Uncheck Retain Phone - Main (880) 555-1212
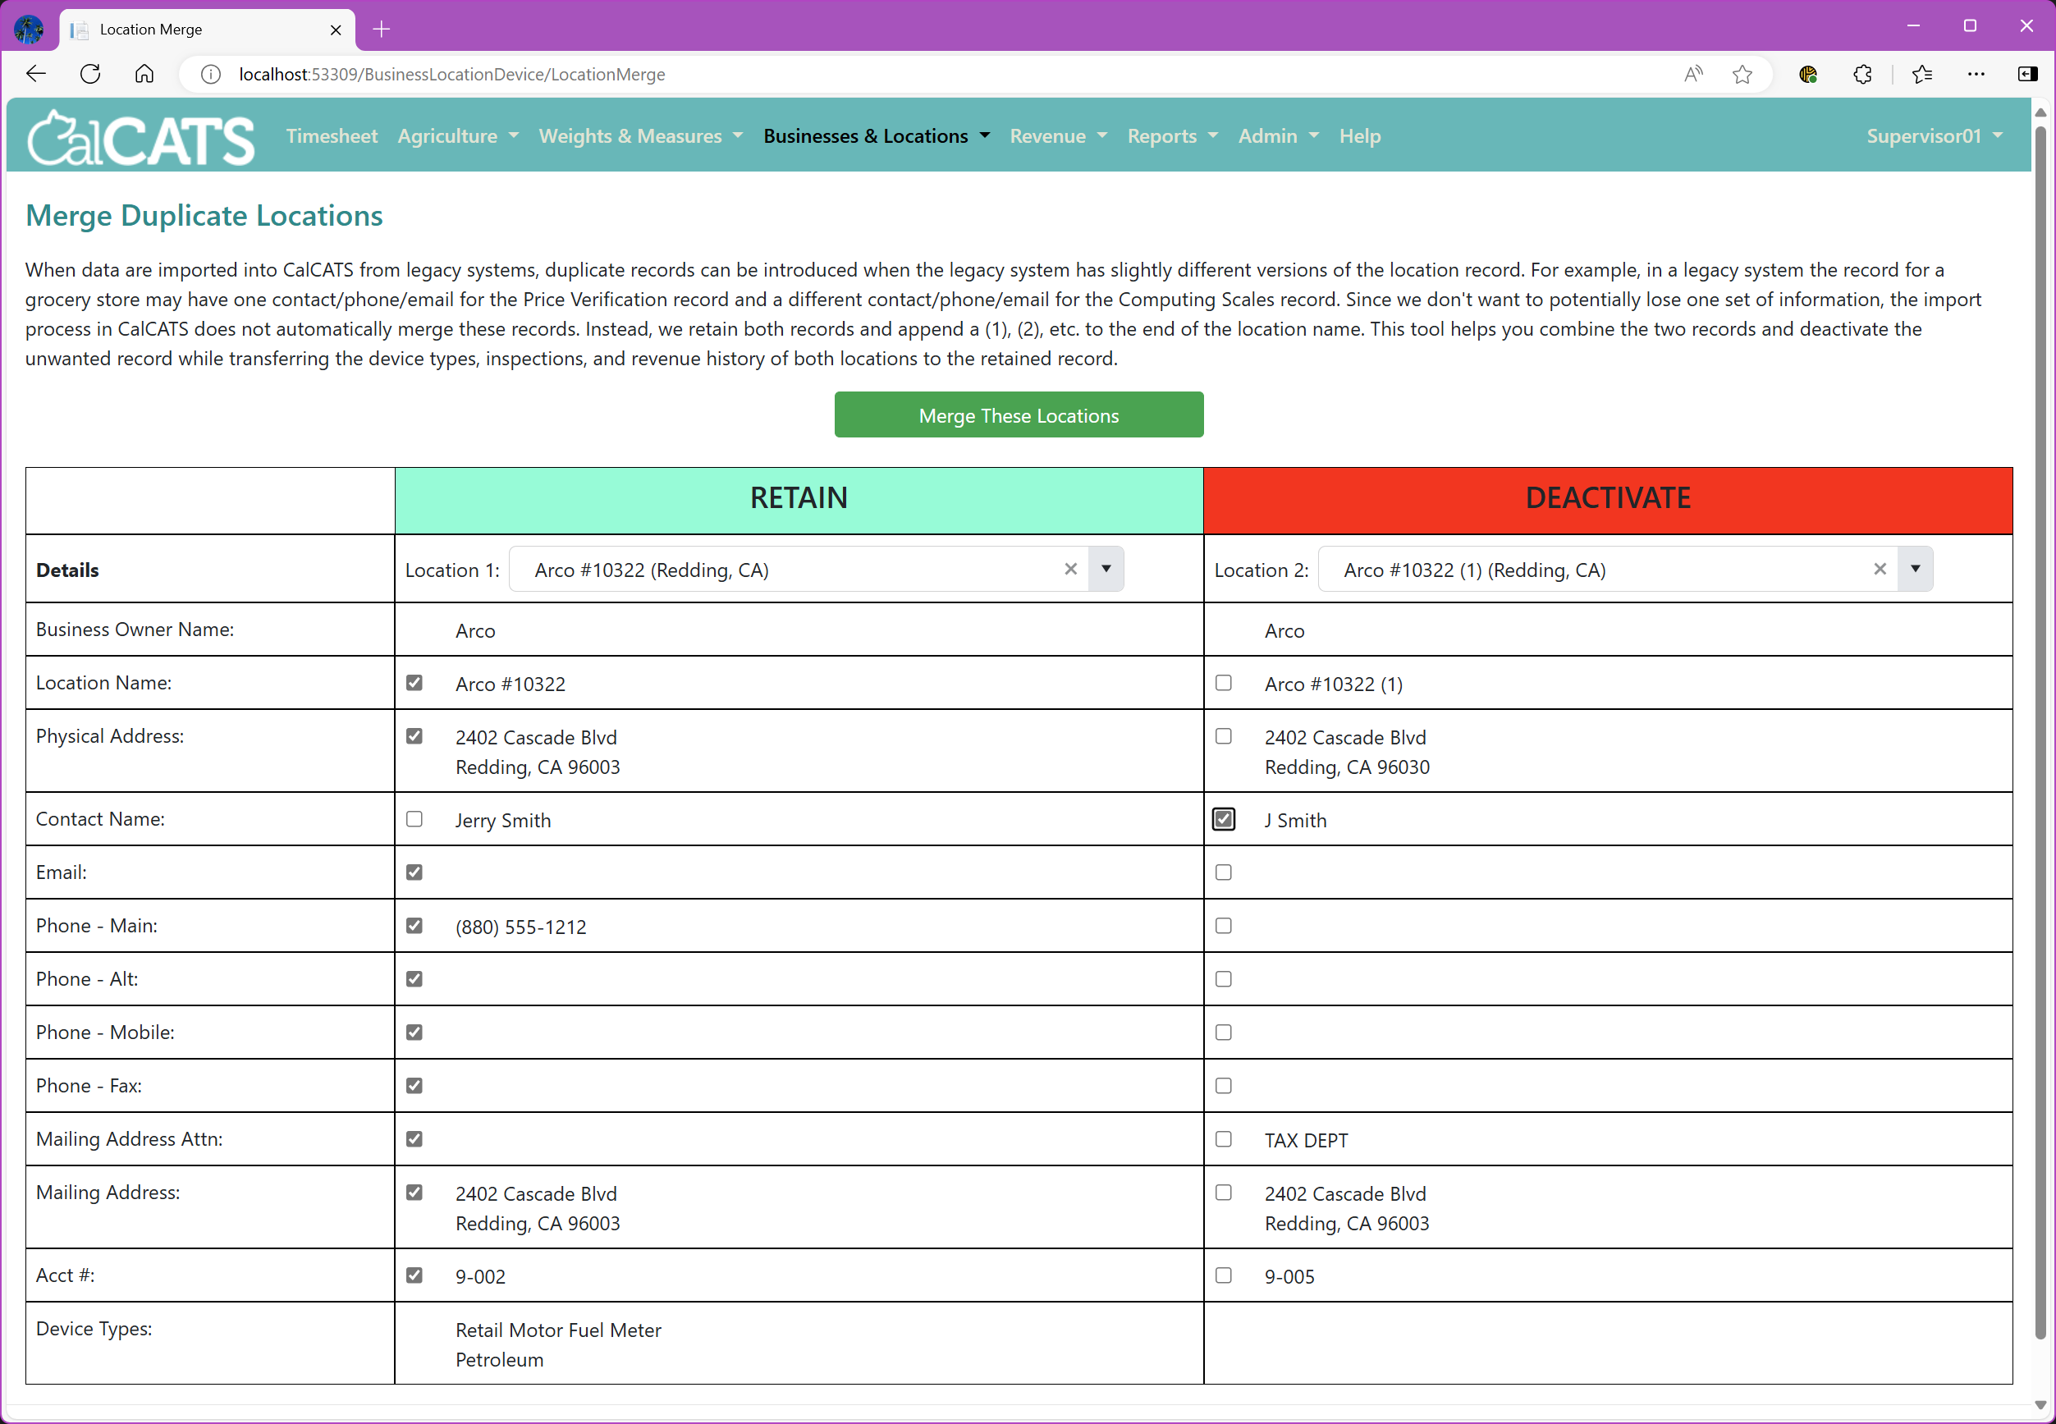Viewport: 2056px width, 1424px height. [x=414, y=926]
